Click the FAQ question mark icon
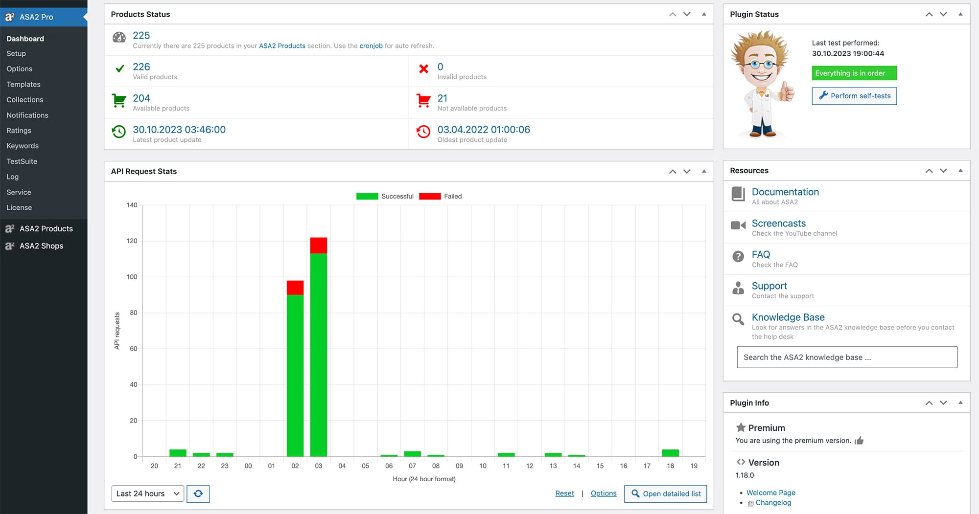This screenshot has height=514, width=979. [738, 256]
